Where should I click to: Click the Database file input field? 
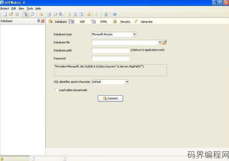(x=125, y=42)
